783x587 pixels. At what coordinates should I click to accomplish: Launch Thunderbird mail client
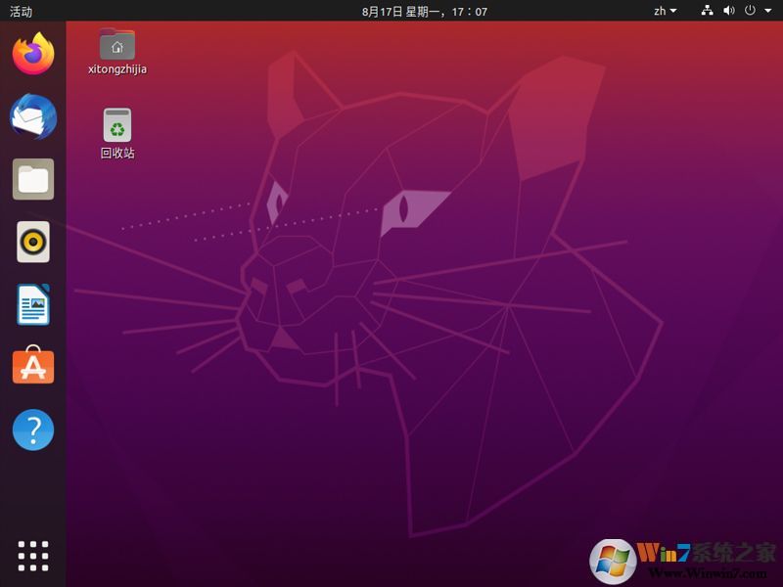(x=32, y=117)
